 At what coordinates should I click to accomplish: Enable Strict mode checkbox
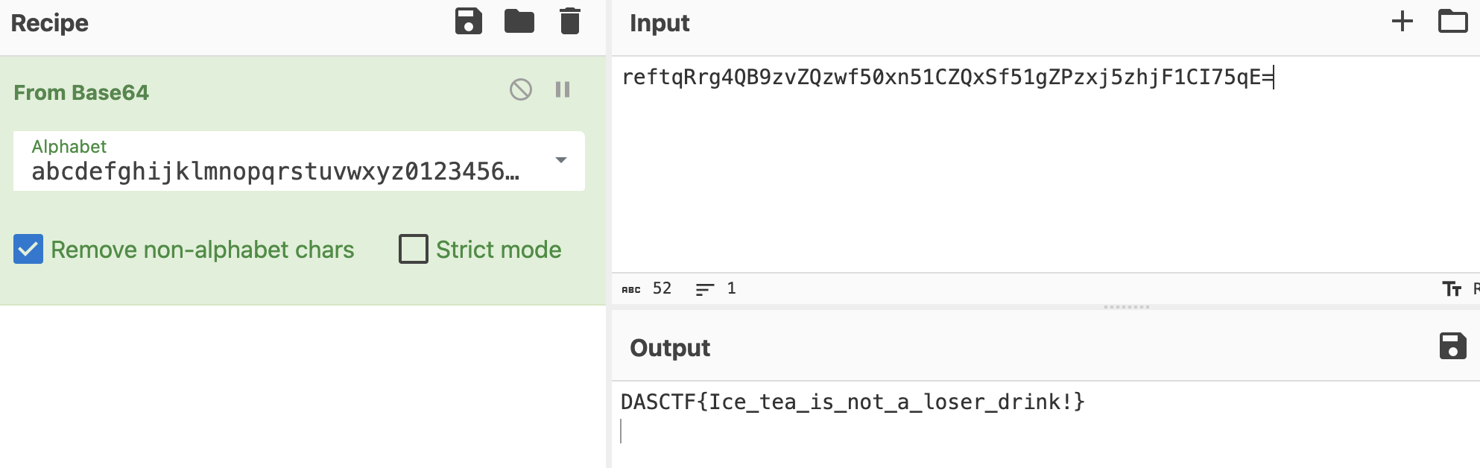[414, 250]
